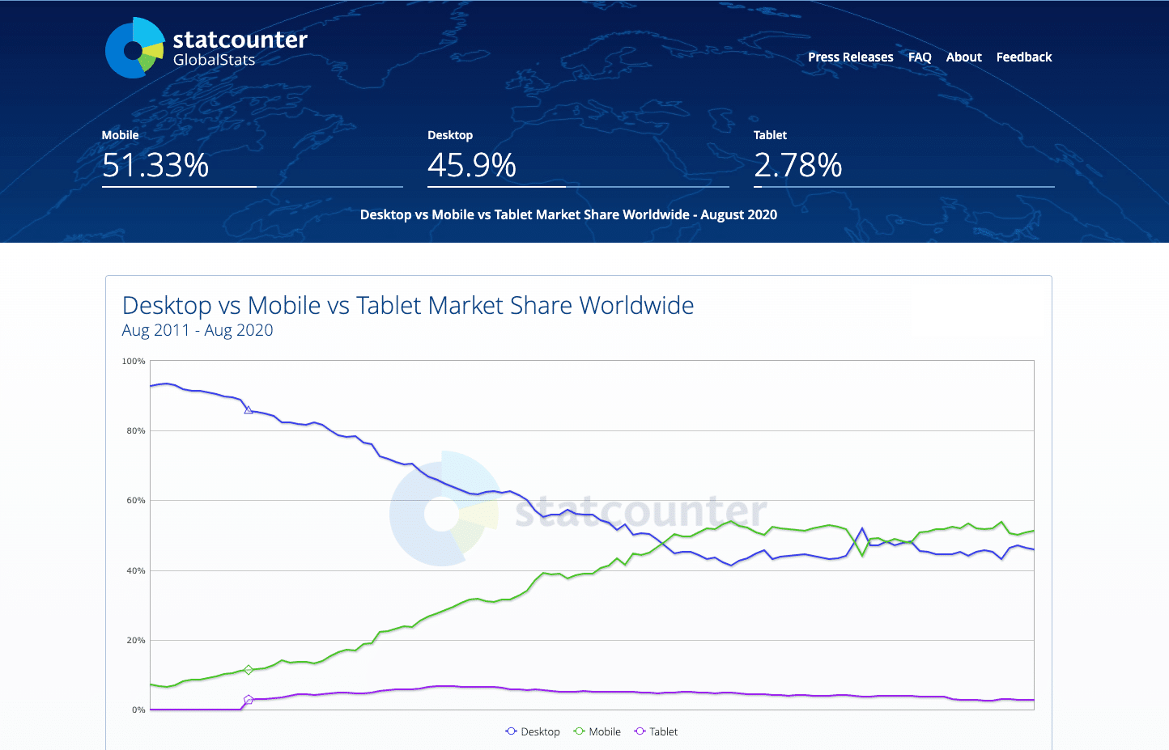Click the Press Releases link
Image resolution: width=1169 pixels, height=750 pixels.
click(851, 57)
